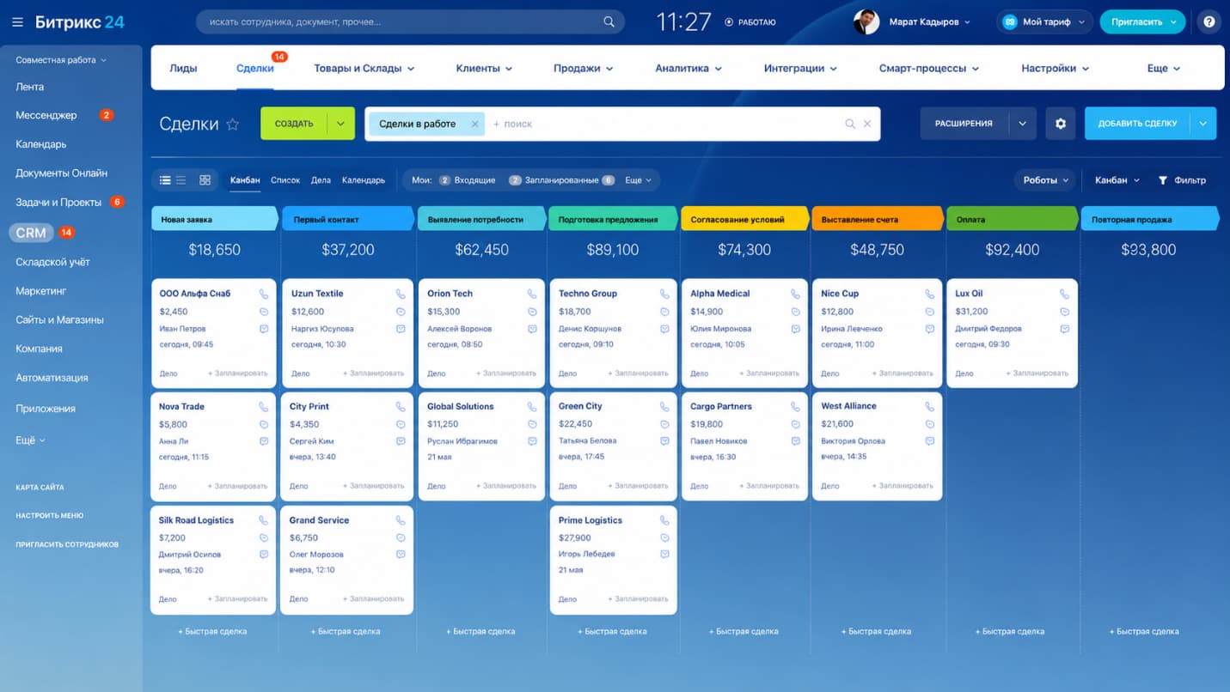This screenshot has width=1230, height=692.
Task: Open the Роботы dropdown
Action: point(1045,180)
